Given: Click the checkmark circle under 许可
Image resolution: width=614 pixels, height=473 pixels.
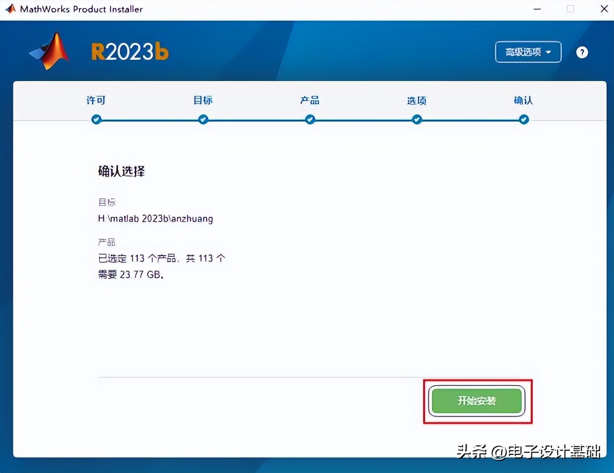Looking at the screenshot, I should point(96,119).
